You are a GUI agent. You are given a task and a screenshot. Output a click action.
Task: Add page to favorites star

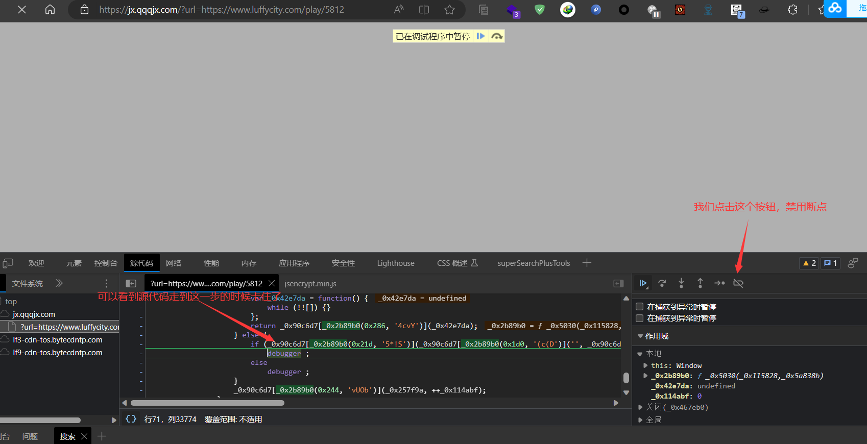449,10
